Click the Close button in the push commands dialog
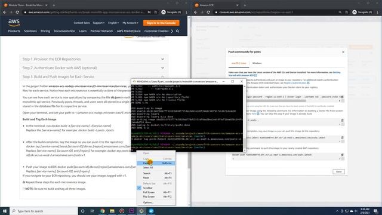This screenshot has height=215, width=382. pos(338,171)
